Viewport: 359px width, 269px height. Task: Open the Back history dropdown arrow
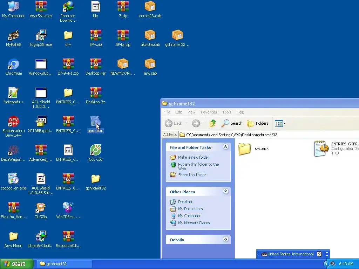[187, 123]
